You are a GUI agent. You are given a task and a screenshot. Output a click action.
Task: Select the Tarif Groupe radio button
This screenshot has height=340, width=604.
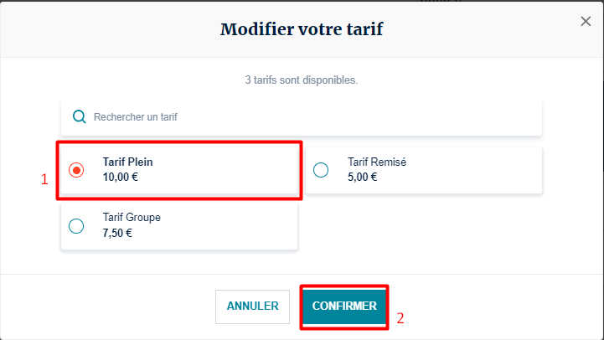tap(76, 225)
